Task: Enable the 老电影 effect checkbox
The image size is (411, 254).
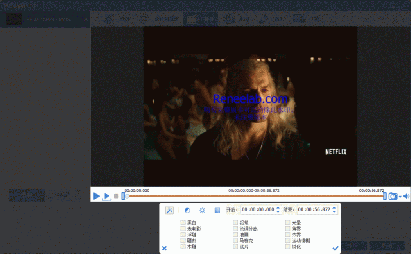Action: [x=183, y=229]
